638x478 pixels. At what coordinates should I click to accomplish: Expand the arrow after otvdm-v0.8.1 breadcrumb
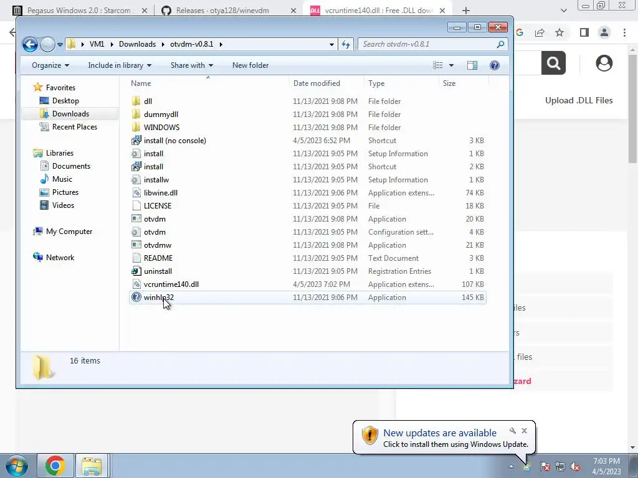coord(221,44)
